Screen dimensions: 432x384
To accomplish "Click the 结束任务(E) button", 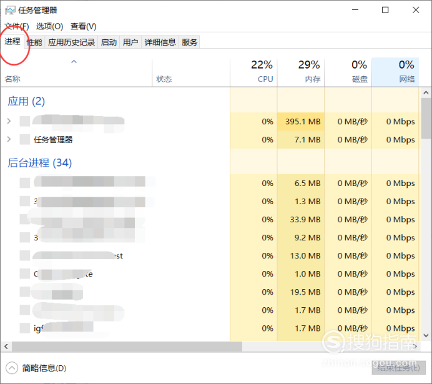I will tap(398, 368).
